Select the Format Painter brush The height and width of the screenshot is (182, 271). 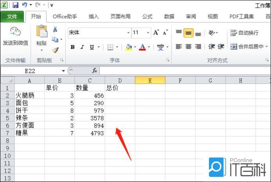[55, 50]
